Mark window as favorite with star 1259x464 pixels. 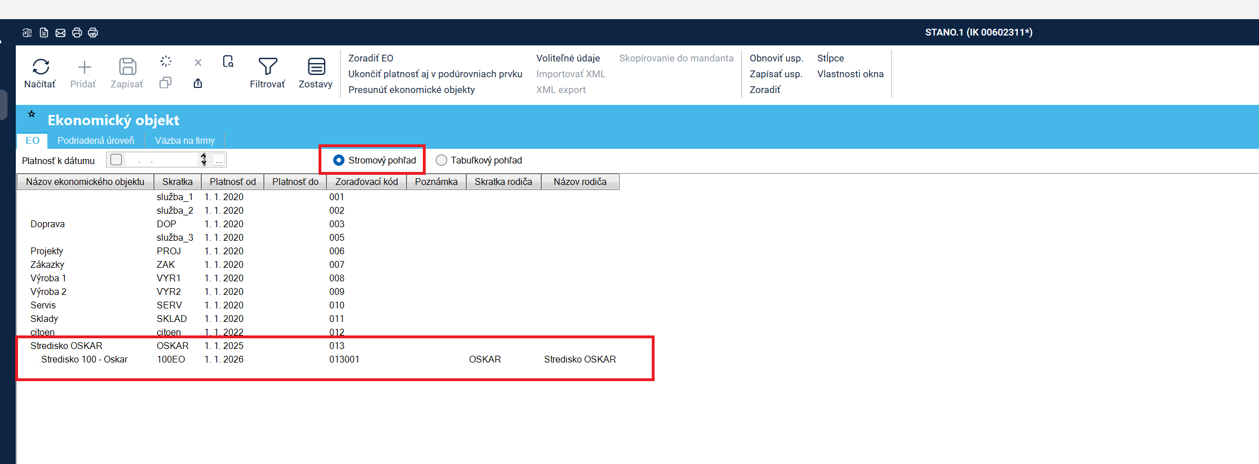(x=32, y=114)
